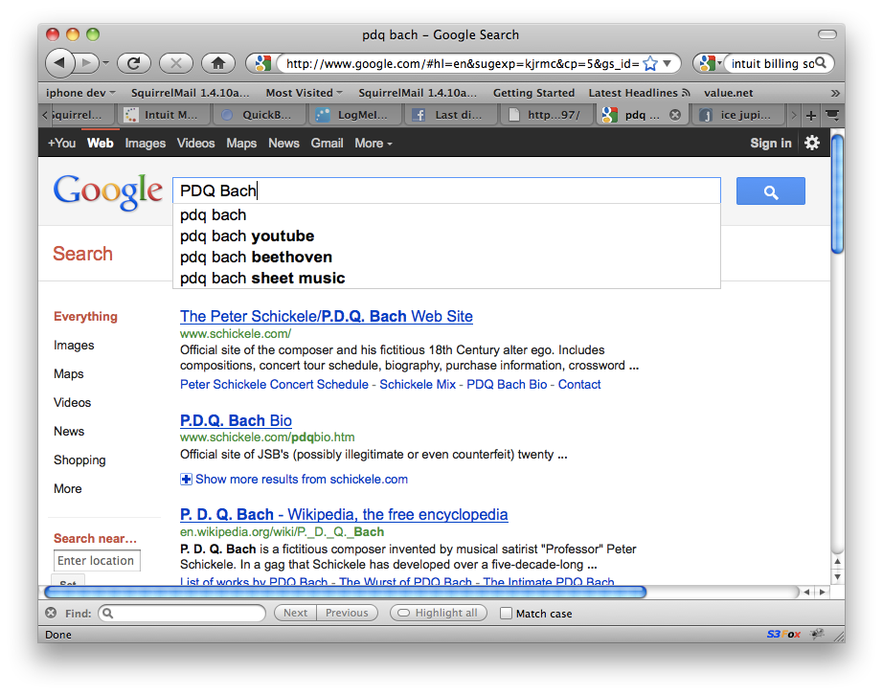Open the iphone dev bookmark folder
Screen dimensions: 883x695
coord(80,93)
